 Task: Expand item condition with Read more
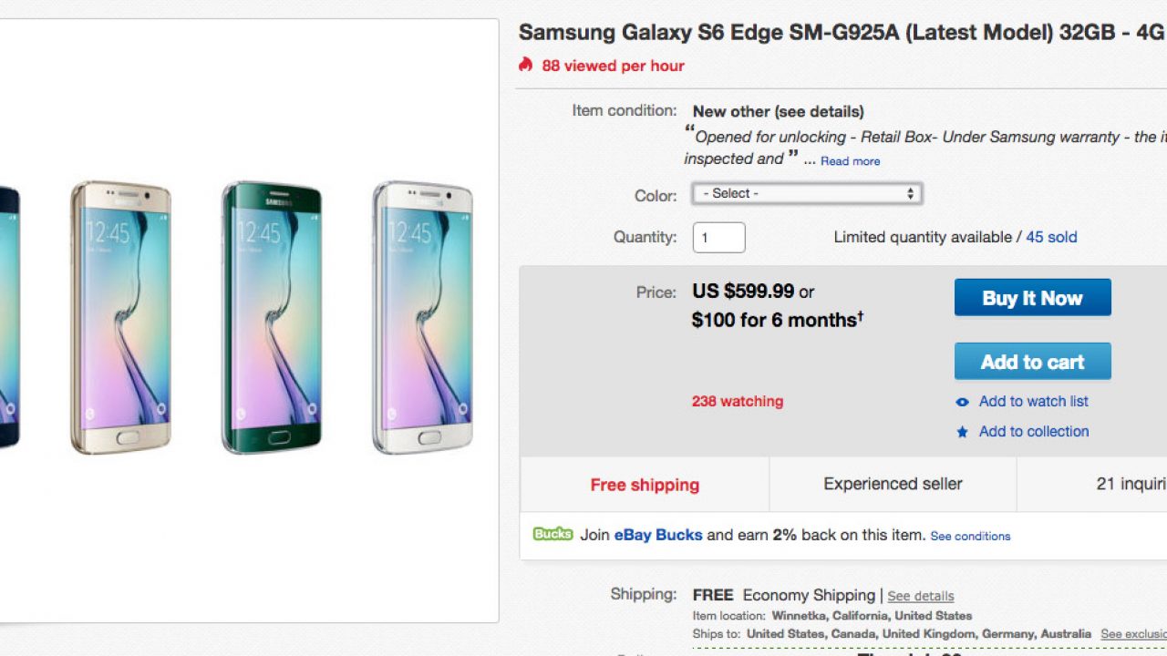tap(850, 161)
